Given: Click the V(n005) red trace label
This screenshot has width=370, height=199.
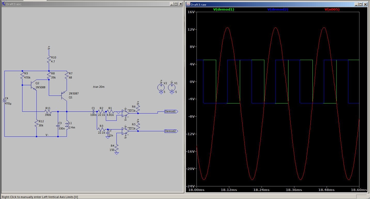Looking at the screenshot, I should (332, 9).
